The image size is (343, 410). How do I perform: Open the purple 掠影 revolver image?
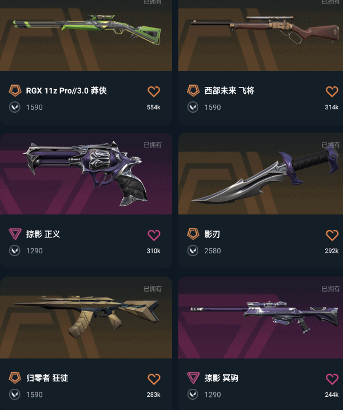point(86,174)
